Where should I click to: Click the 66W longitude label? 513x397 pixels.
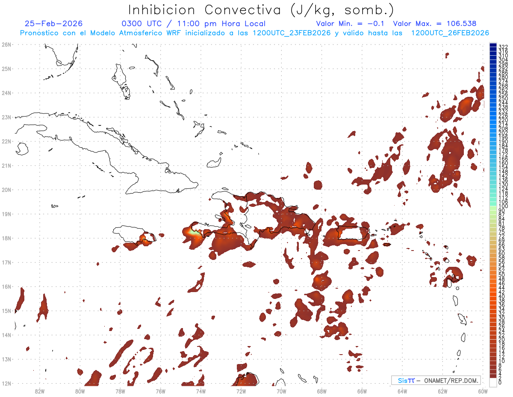pyautogui.click(x=362, y=391)
